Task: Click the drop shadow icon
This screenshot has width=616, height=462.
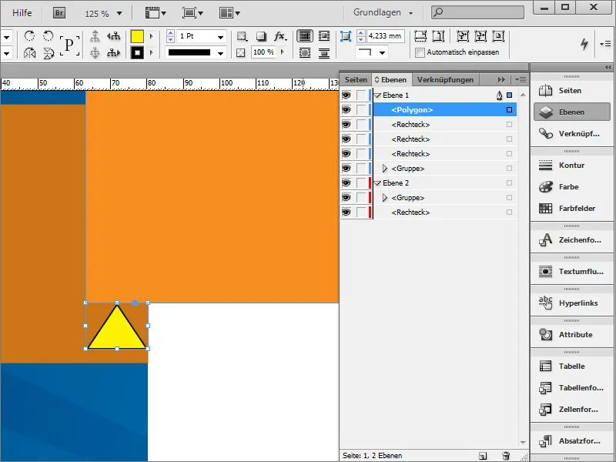Action: (259, 35)
